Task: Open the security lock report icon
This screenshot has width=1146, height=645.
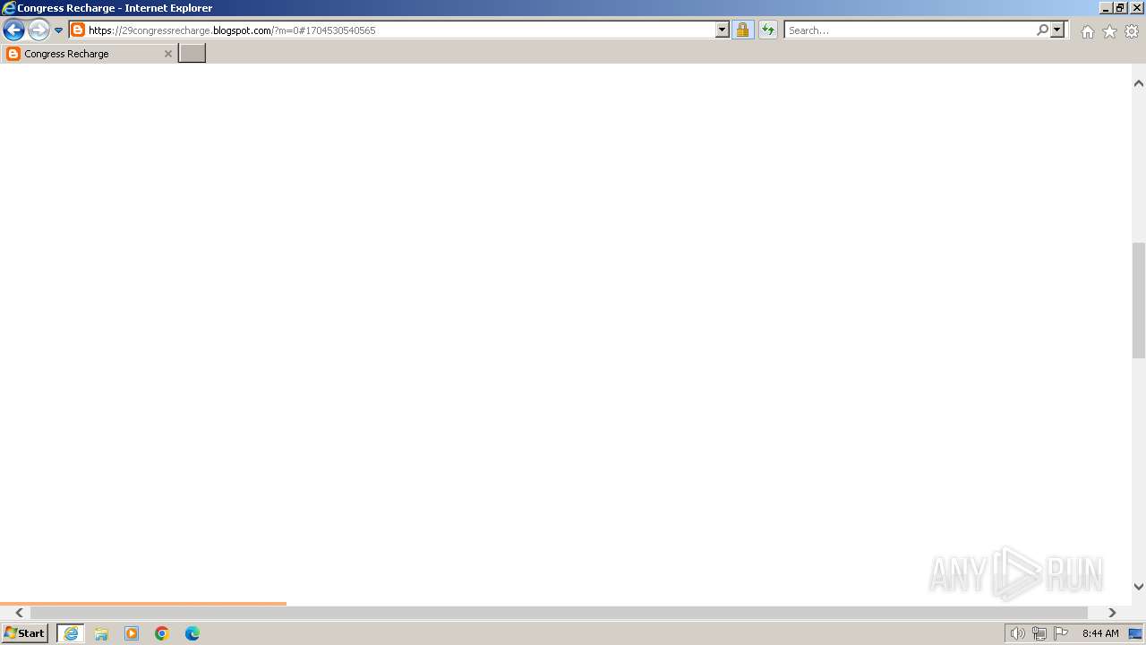Action: 742,30
